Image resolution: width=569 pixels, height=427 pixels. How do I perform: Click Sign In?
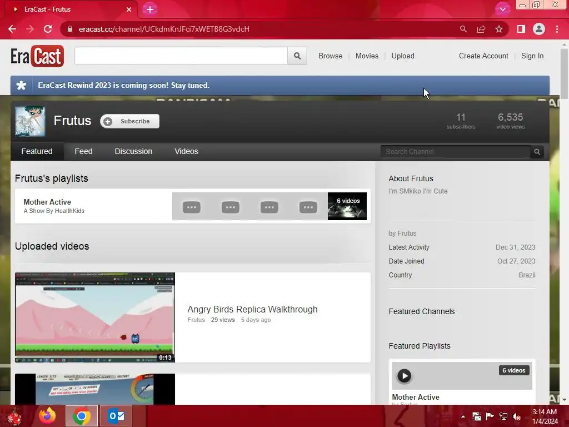[x=532, y=56]
